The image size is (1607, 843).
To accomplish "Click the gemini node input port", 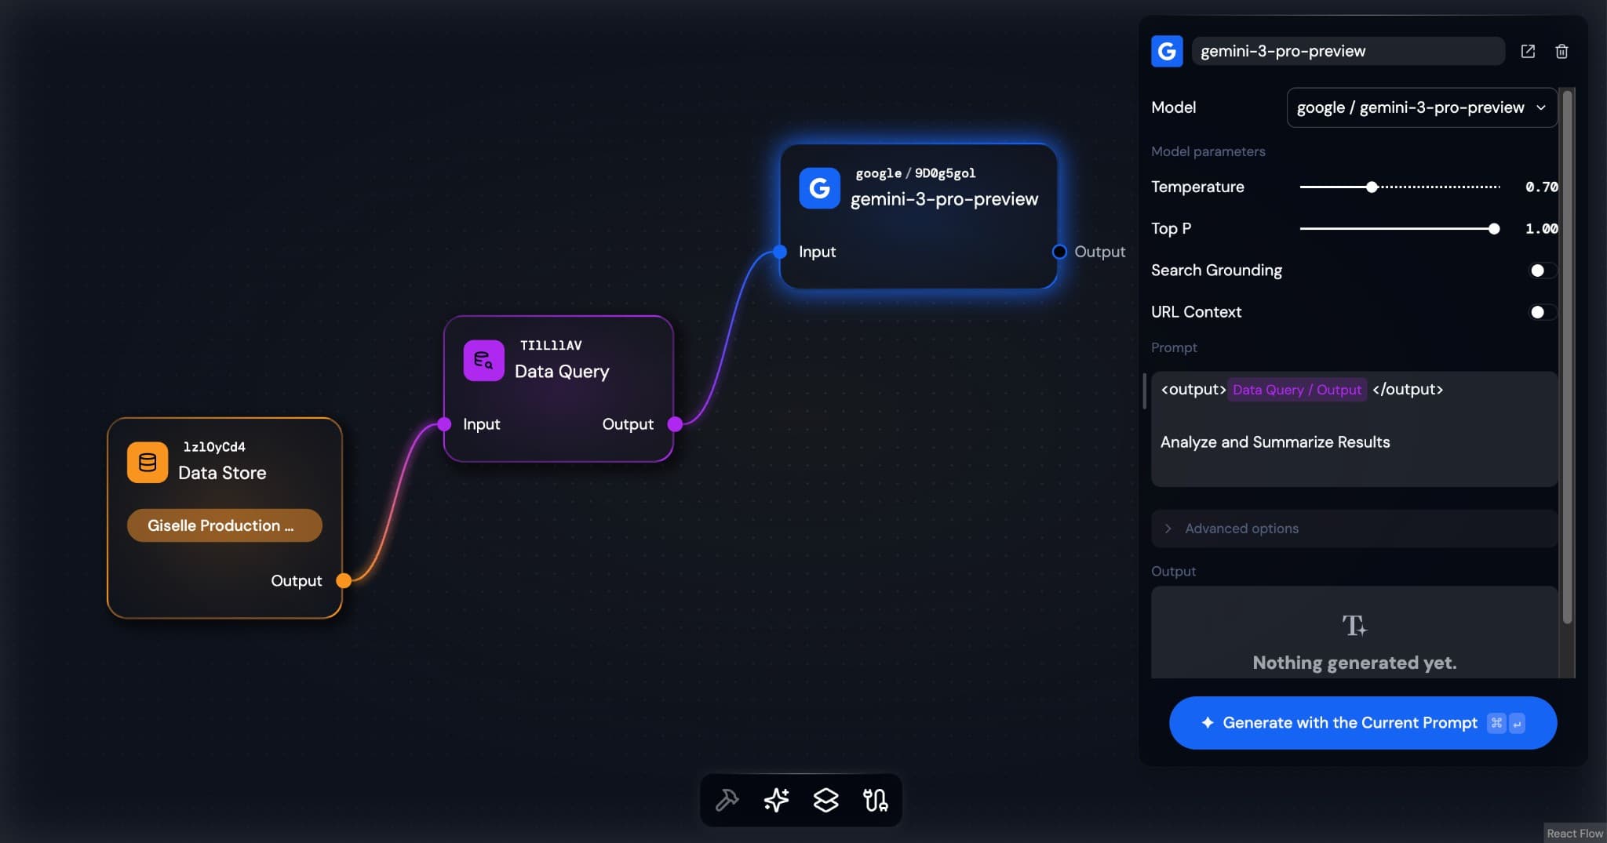I will (x=779, y=252).
